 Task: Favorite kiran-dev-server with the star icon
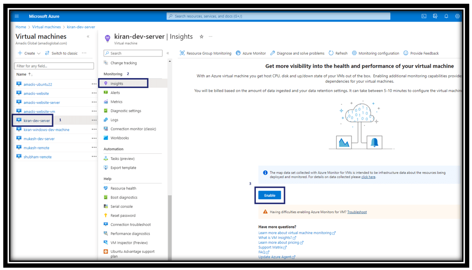click(x=201, y=36)
